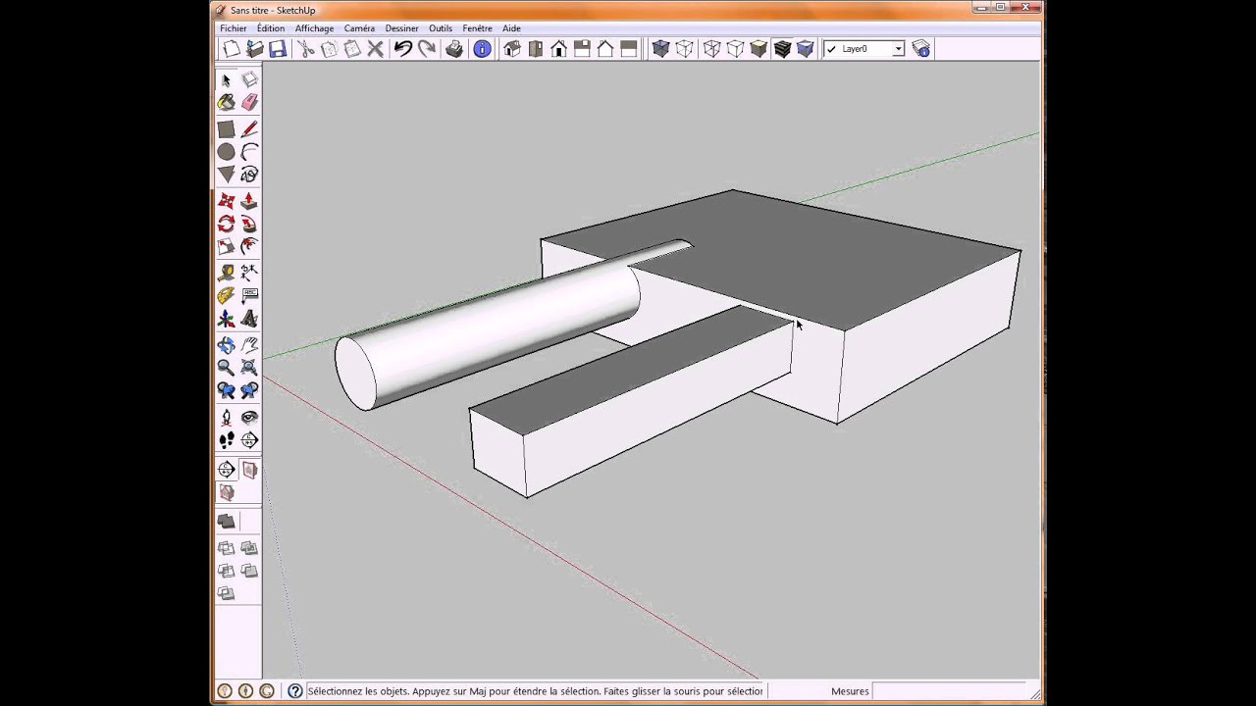This screenshot has height=706, width=1256.
Task: Select the Line pencil tool
Action: tap(249, 128)
